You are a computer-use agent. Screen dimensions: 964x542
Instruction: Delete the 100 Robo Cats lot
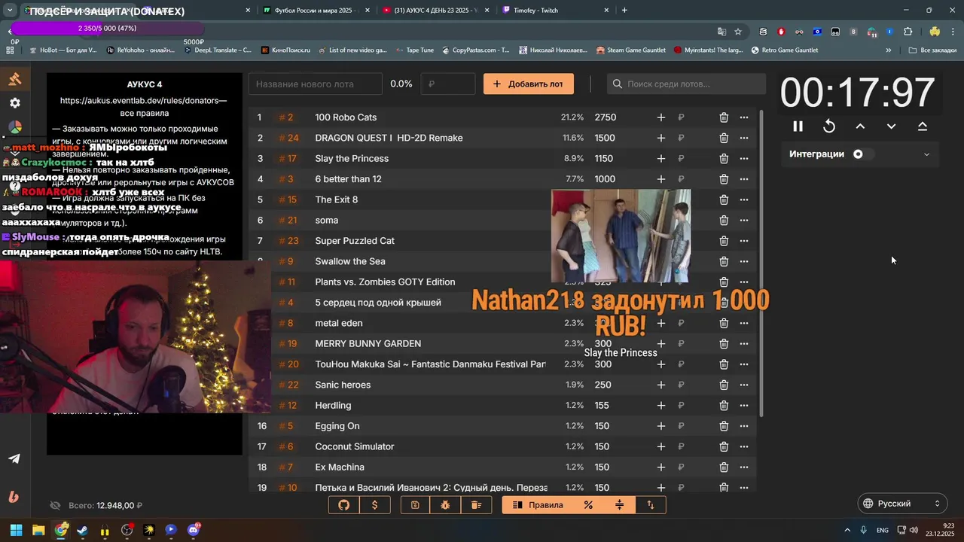(724, 117)
